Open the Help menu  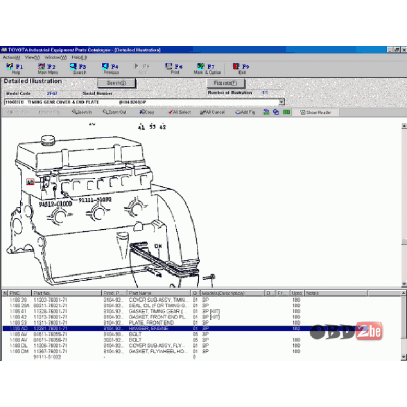(79, 57)
